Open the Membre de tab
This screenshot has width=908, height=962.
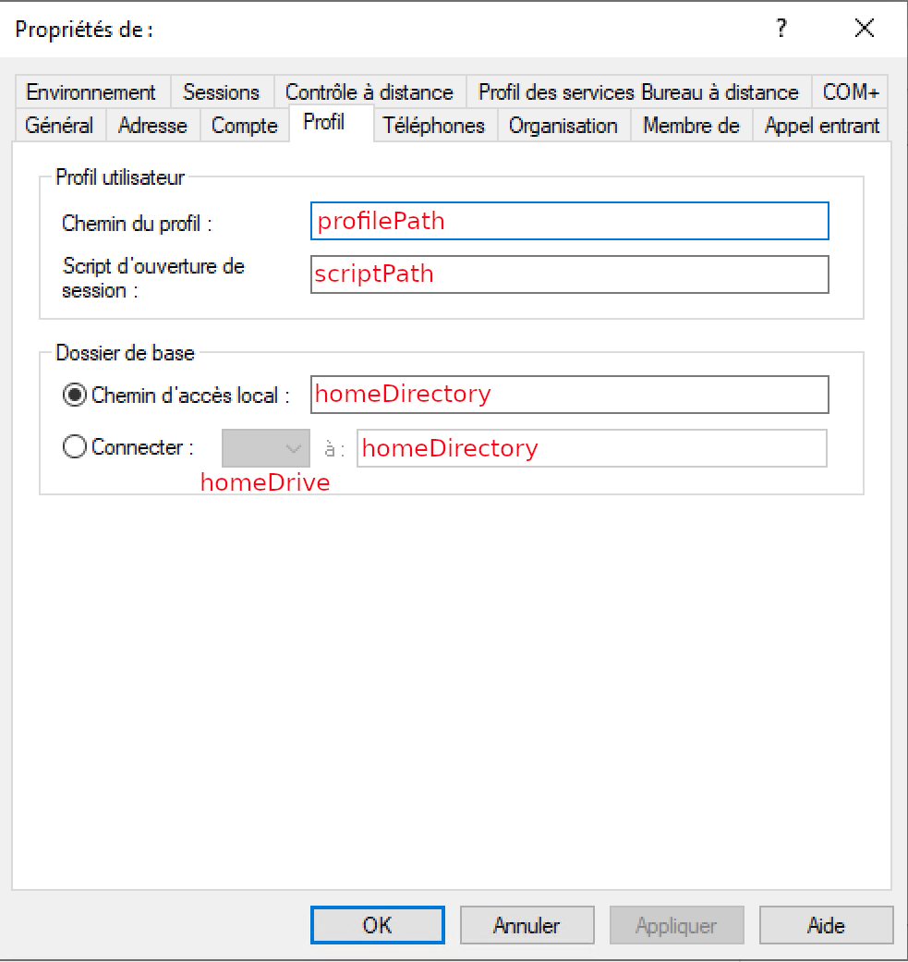[x=691, y=125]
